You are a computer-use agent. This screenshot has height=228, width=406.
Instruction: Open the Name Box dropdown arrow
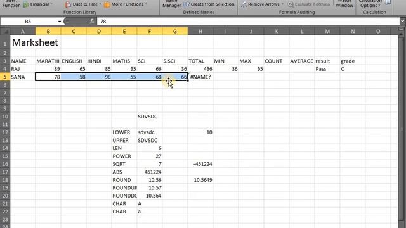click(59, 22)
